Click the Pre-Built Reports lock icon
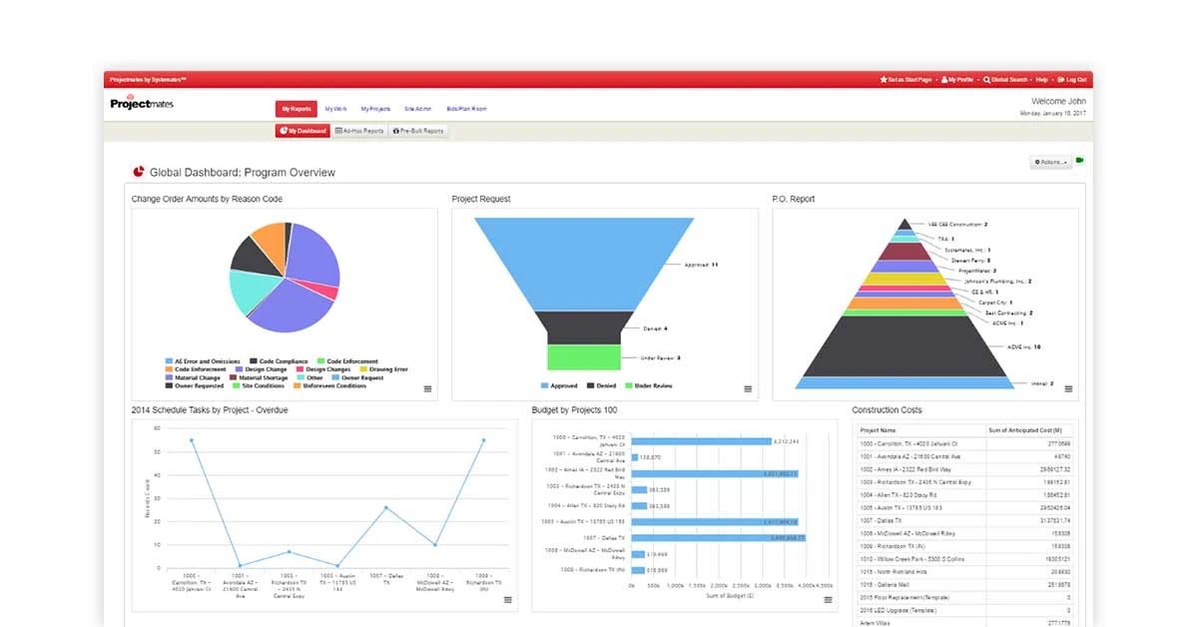 [x=395, y=130]
